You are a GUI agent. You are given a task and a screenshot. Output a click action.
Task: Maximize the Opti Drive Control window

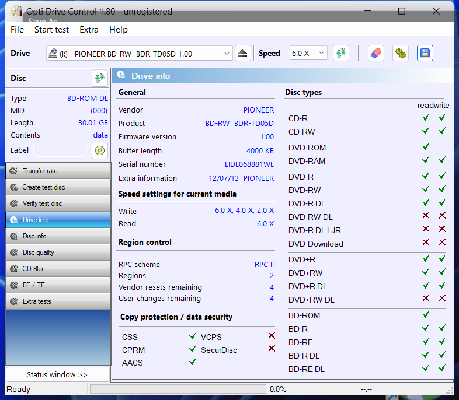point(402,11)
